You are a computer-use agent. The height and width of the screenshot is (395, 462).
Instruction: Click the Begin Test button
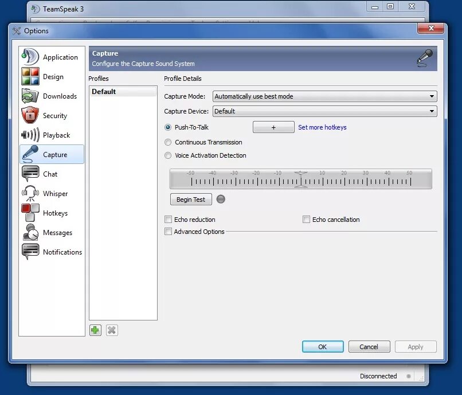click(191, 200)
